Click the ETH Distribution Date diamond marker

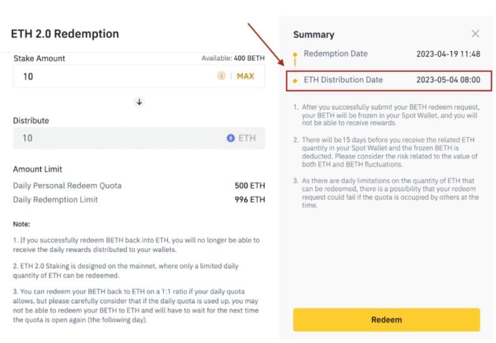point(295,80)
